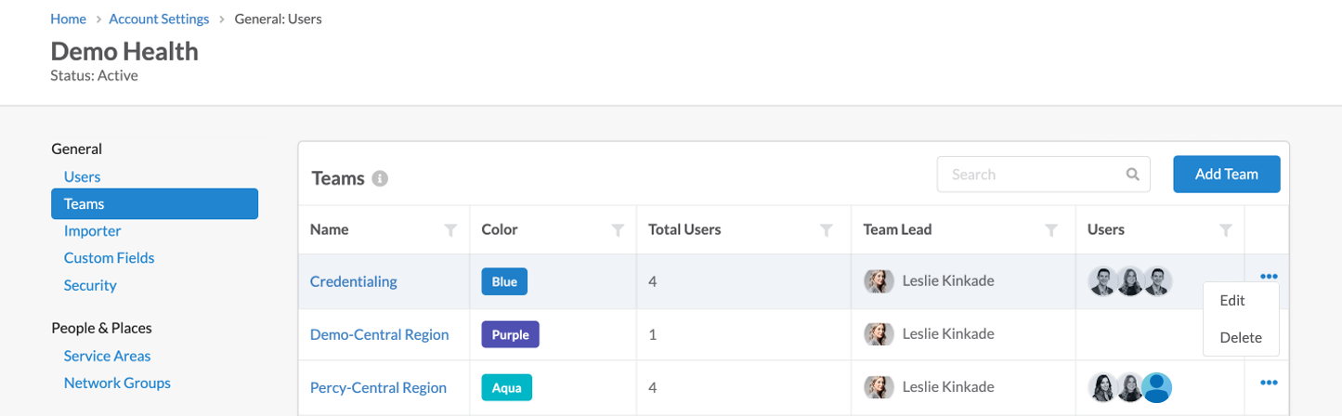Click the Teams info icon

(x=380, y=178)
